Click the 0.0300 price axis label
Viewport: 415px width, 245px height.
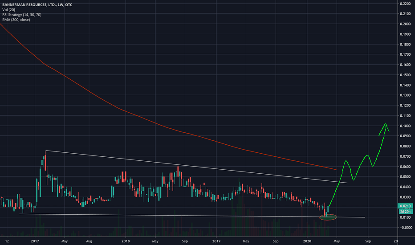coord(405,197)
